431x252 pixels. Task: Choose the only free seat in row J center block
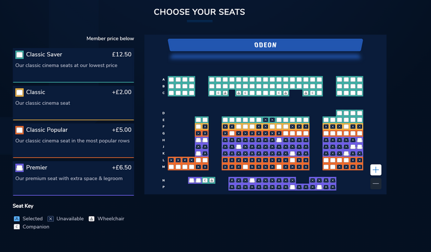click(x=239, y=147)
